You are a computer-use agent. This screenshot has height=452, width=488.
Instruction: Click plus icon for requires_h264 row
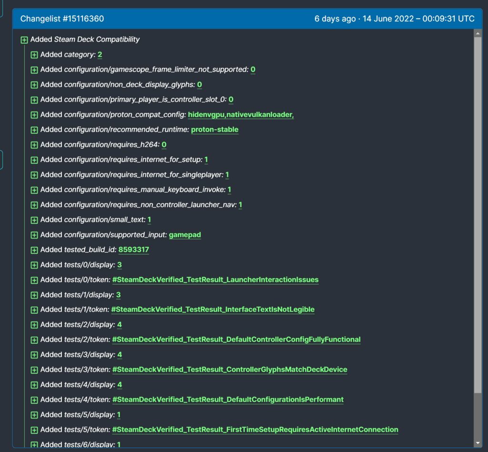coord(34,145)
